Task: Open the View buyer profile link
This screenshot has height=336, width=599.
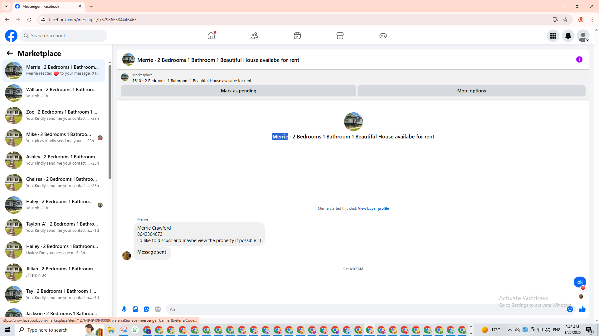Action: click(x=373, y=208)
